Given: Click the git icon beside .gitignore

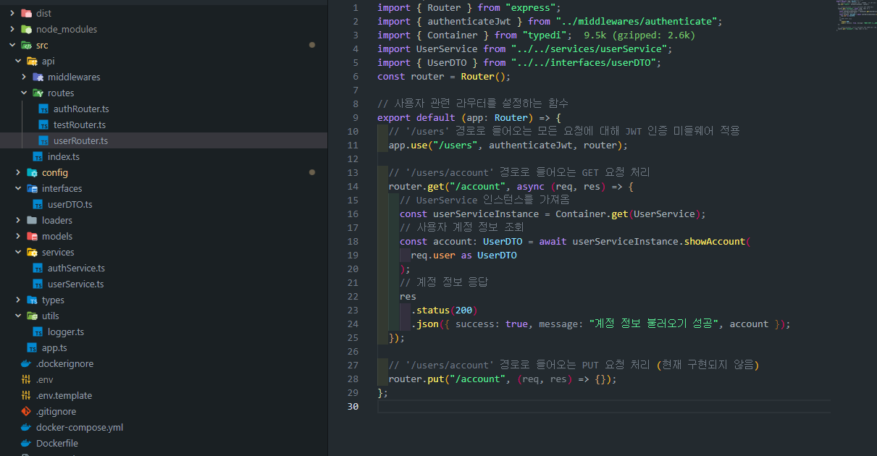Looking at the screenshot, I should [27, 411].
